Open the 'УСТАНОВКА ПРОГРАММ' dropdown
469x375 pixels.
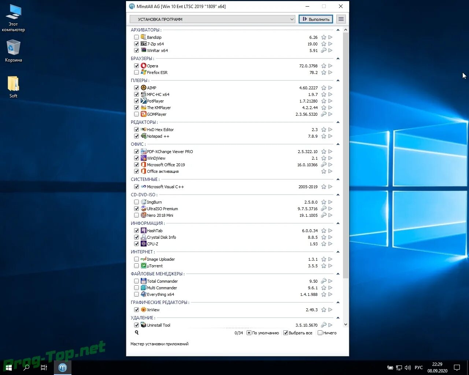[213, 19]
